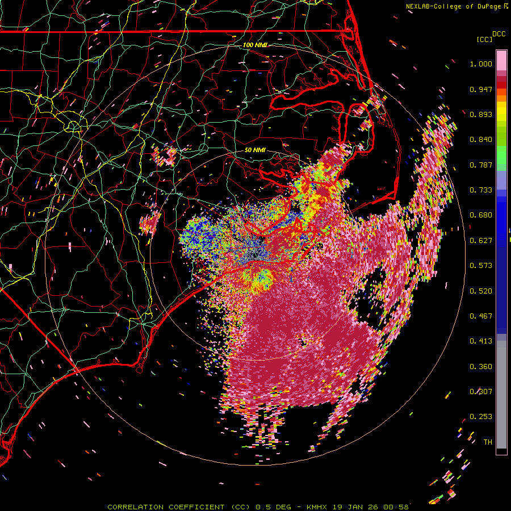Click the 0.840 scale value

click(481, 140)
